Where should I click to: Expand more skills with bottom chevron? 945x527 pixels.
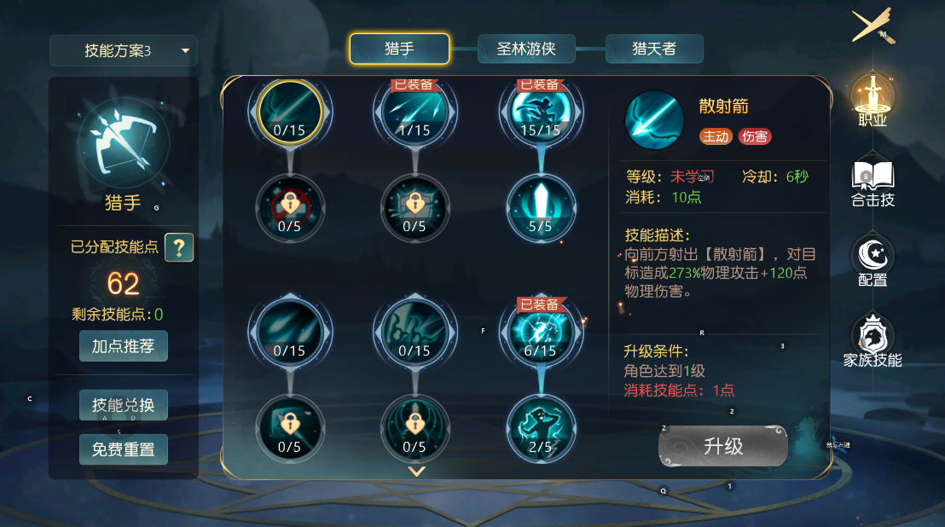(x=416, y=471)
